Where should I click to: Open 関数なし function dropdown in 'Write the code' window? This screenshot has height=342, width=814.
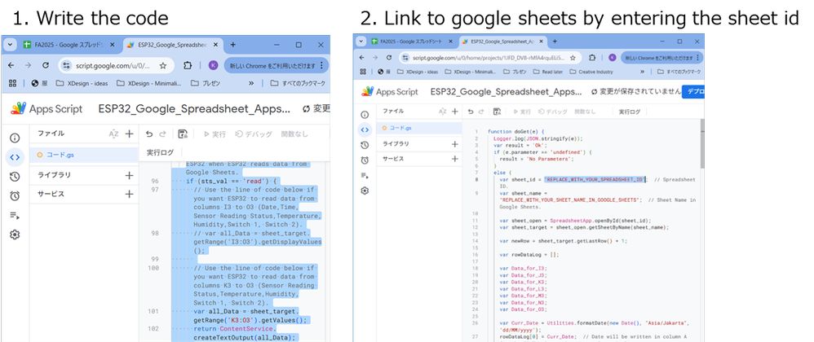coord(295,134)
